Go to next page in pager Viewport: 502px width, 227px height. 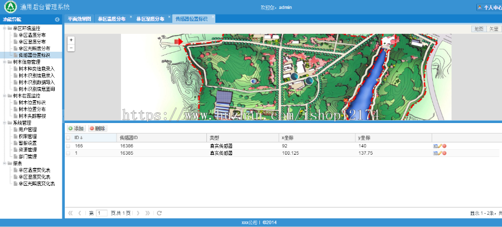(x=138, y=213)
